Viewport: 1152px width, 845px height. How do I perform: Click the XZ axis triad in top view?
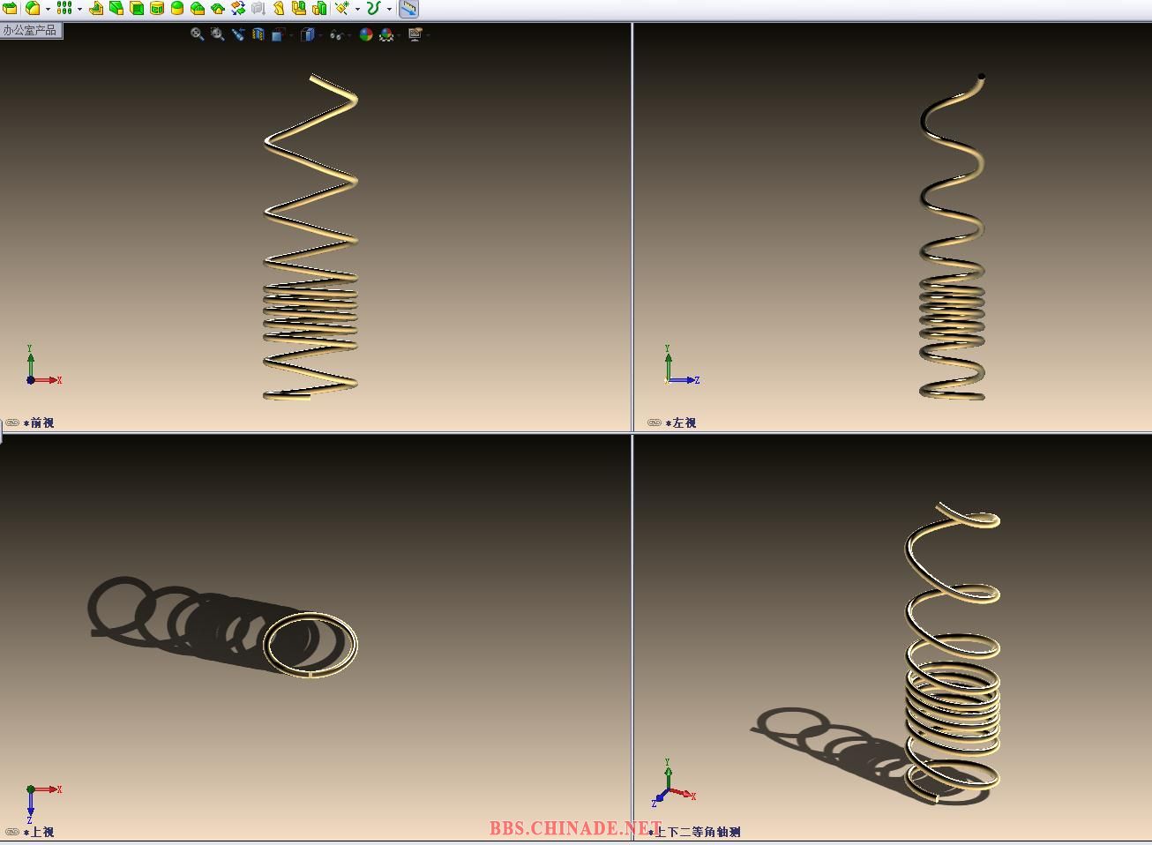[x=42, y=803]
